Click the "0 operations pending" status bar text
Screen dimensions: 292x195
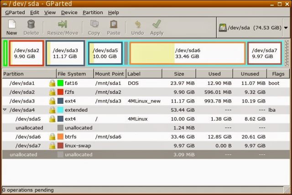tap(28, 190)
